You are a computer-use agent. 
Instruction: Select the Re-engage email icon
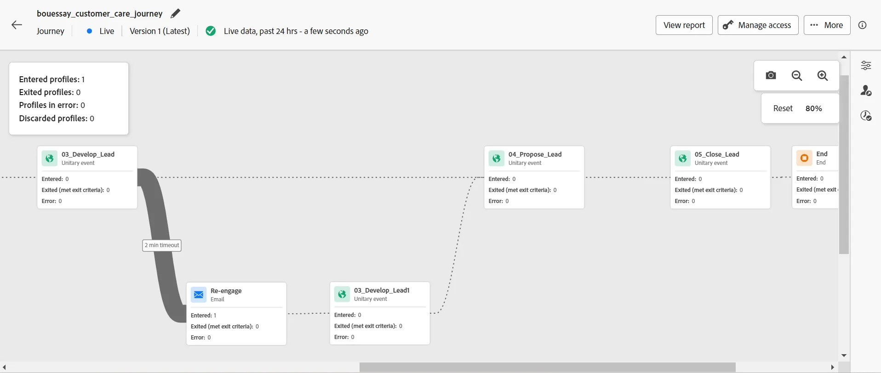199,294
